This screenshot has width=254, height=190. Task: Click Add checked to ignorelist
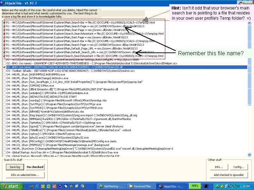tap(229, 175)
